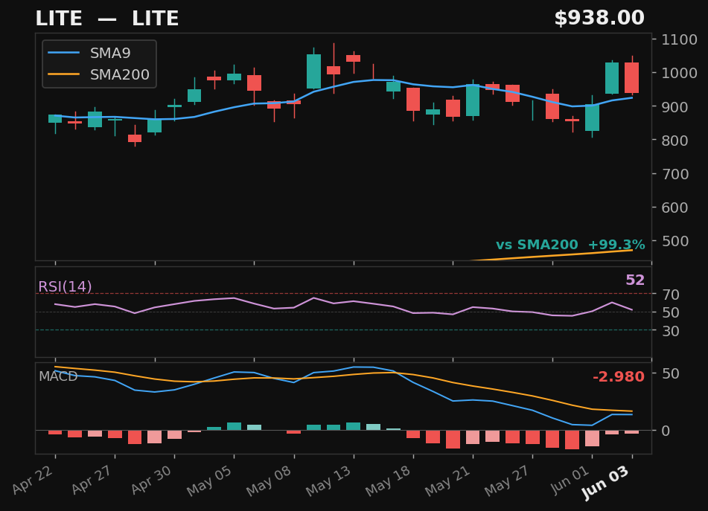Click the 600 price axis label
Viewport: 708px width, 511px height.
(x=674, y=208)
